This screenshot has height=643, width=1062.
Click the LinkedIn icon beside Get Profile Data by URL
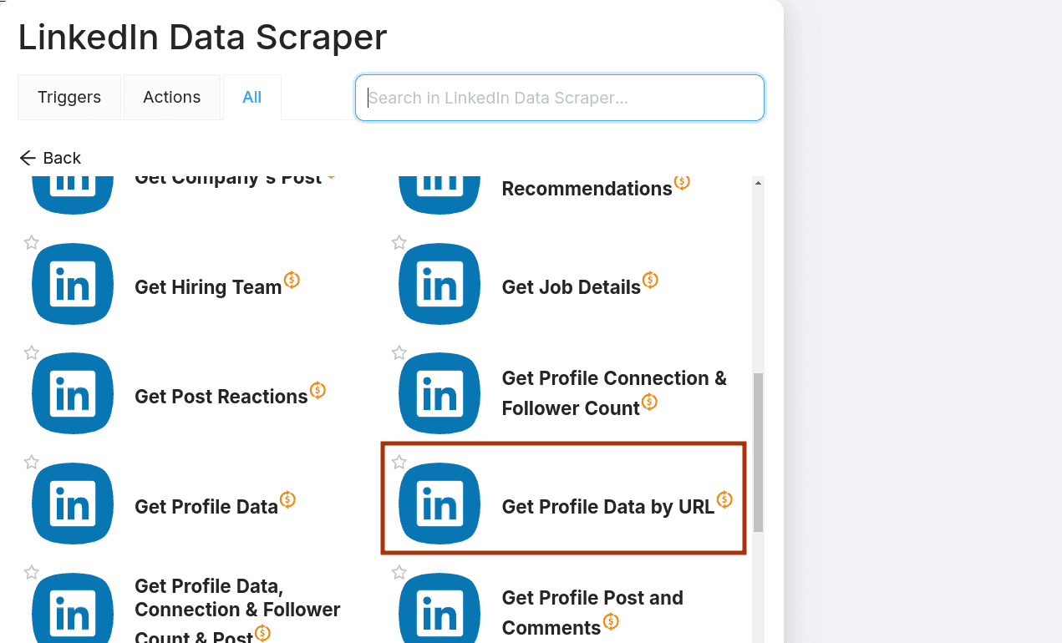[440, 504]
